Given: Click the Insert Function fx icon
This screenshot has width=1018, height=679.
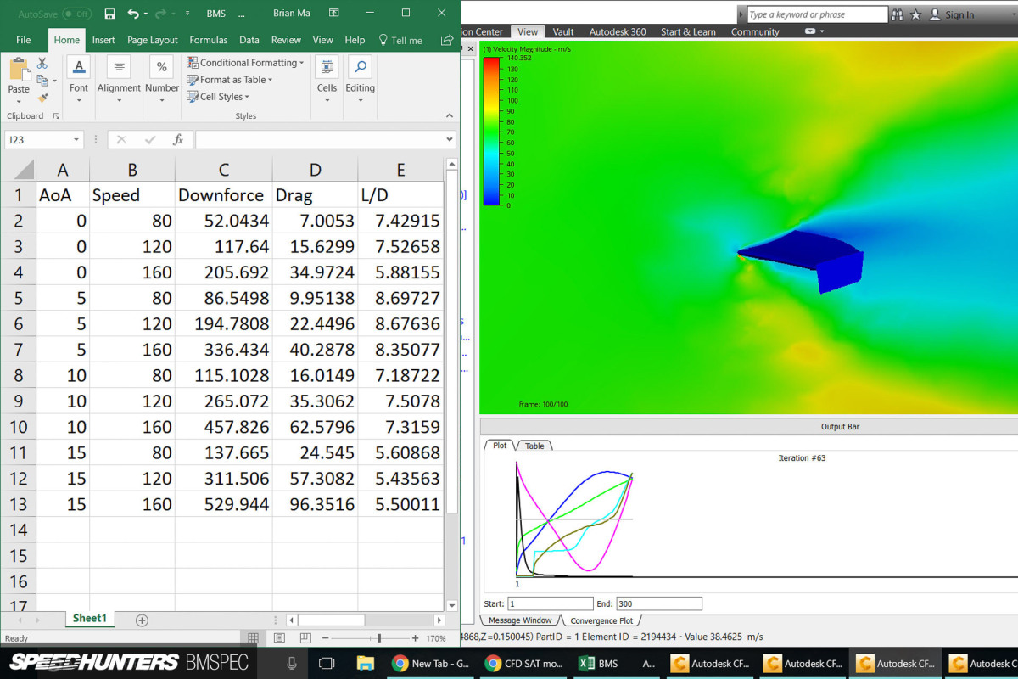Looking at the screenshot, I should pos(178,139).
